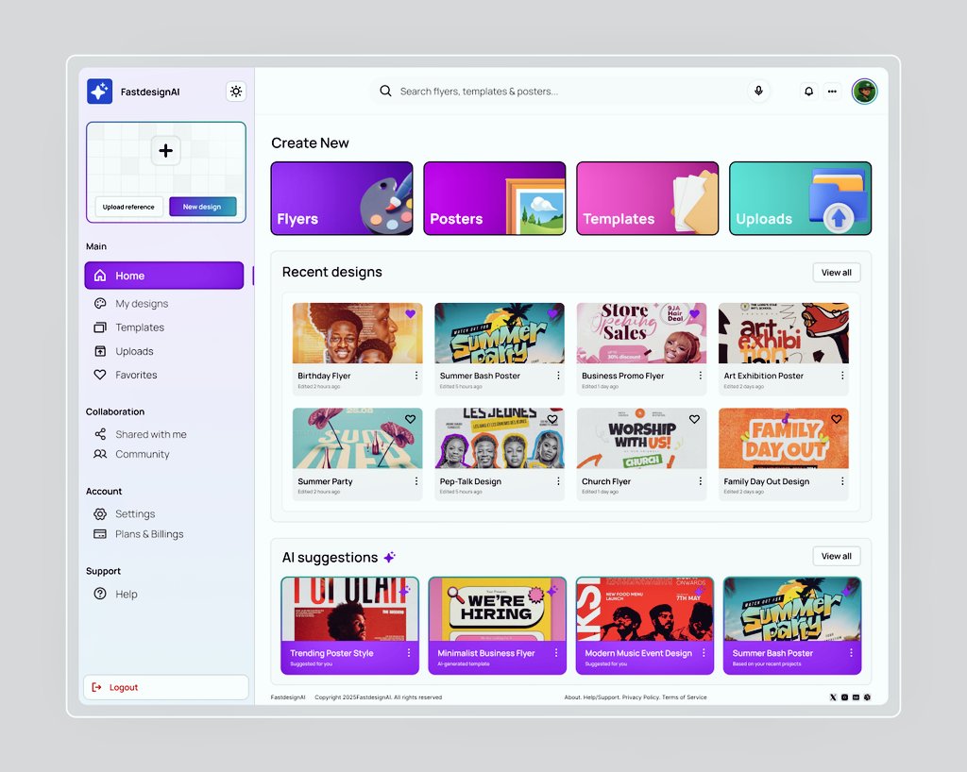Click the Help/Support footer link
This screenshot has width=967, height=772.
pos(602,697)
